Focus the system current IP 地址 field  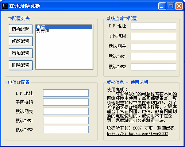[153, 26]
